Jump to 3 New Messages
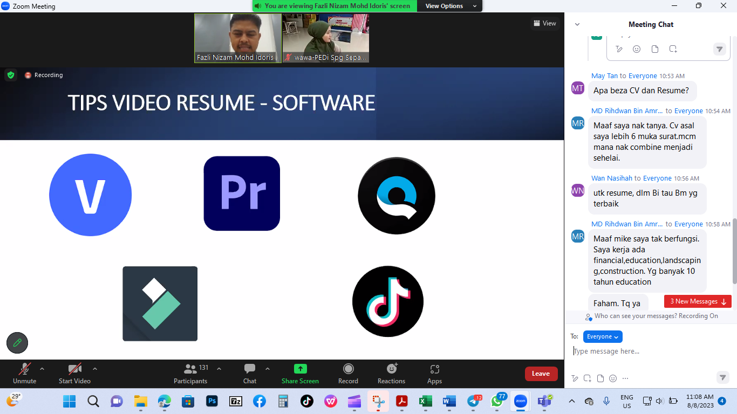The image size is (737, 414). [x=698, y=301]
